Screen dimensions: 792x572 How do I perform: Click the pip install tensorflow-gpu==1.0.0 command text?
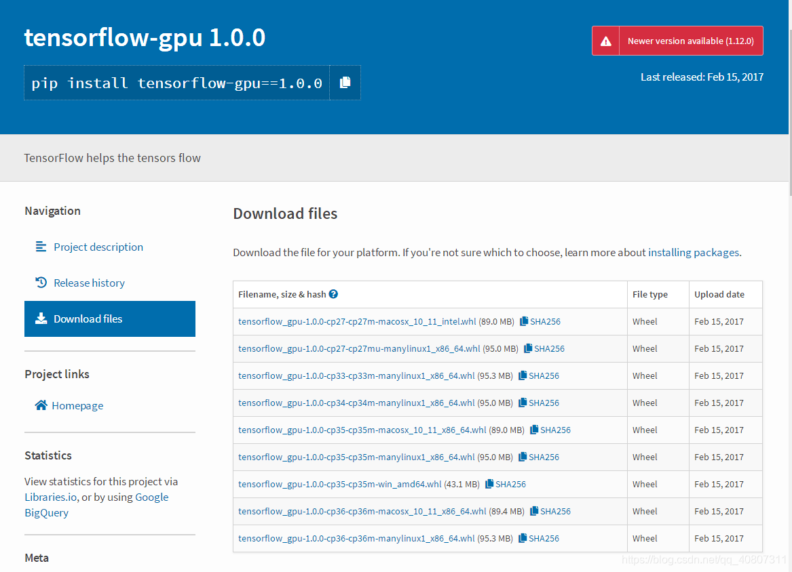176,83
